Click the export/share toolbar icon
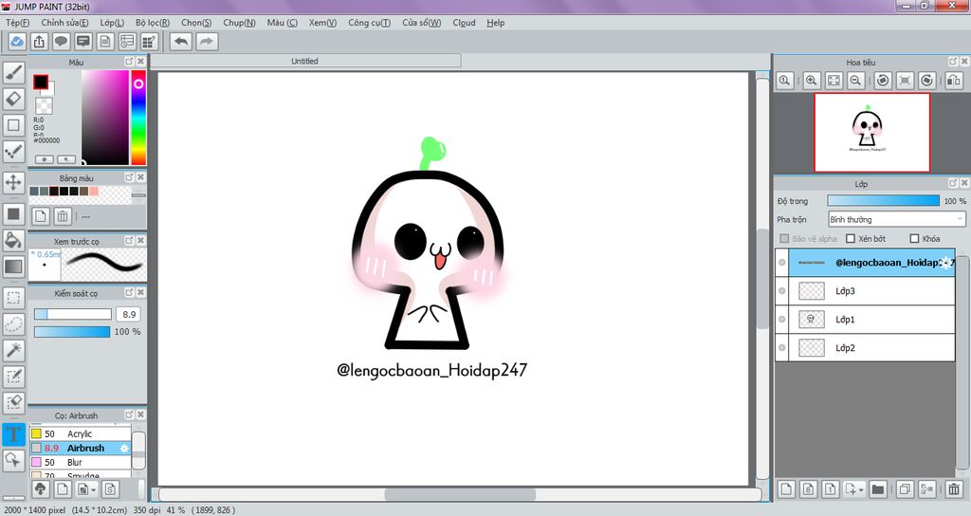Screen dimensions: 971x516 pyautogui.click(x=39, y=42)
